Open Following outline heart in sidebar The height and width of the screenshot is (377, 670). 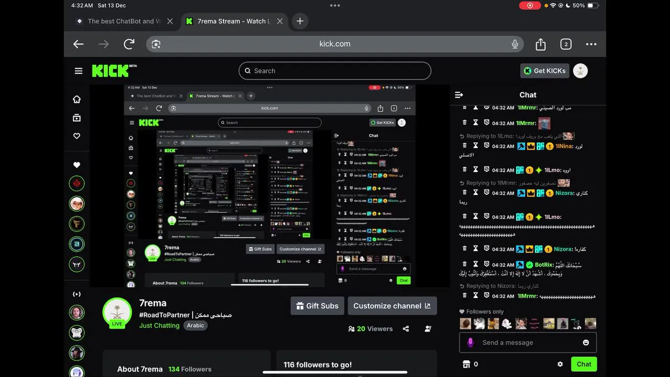coord(77,136)
